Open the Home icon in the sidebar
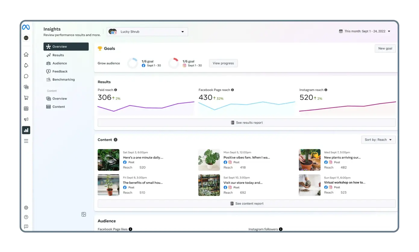 26,54
